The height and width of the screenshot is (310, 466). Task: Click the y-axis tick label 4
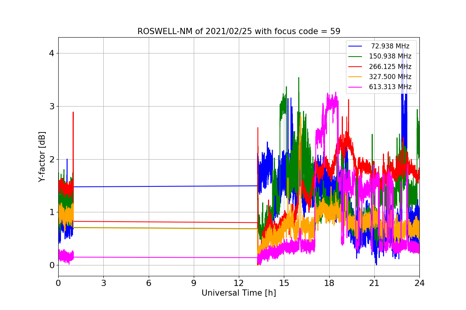pos(52,53)
